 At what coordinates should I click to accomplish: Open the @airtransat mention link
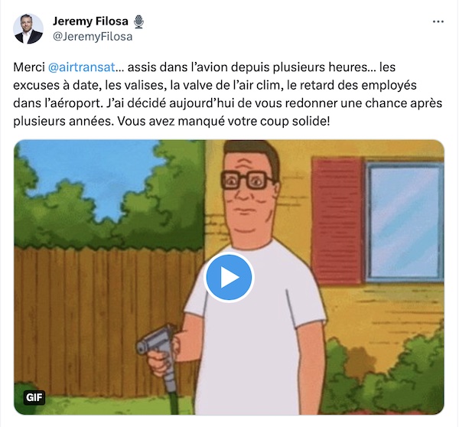82,67
